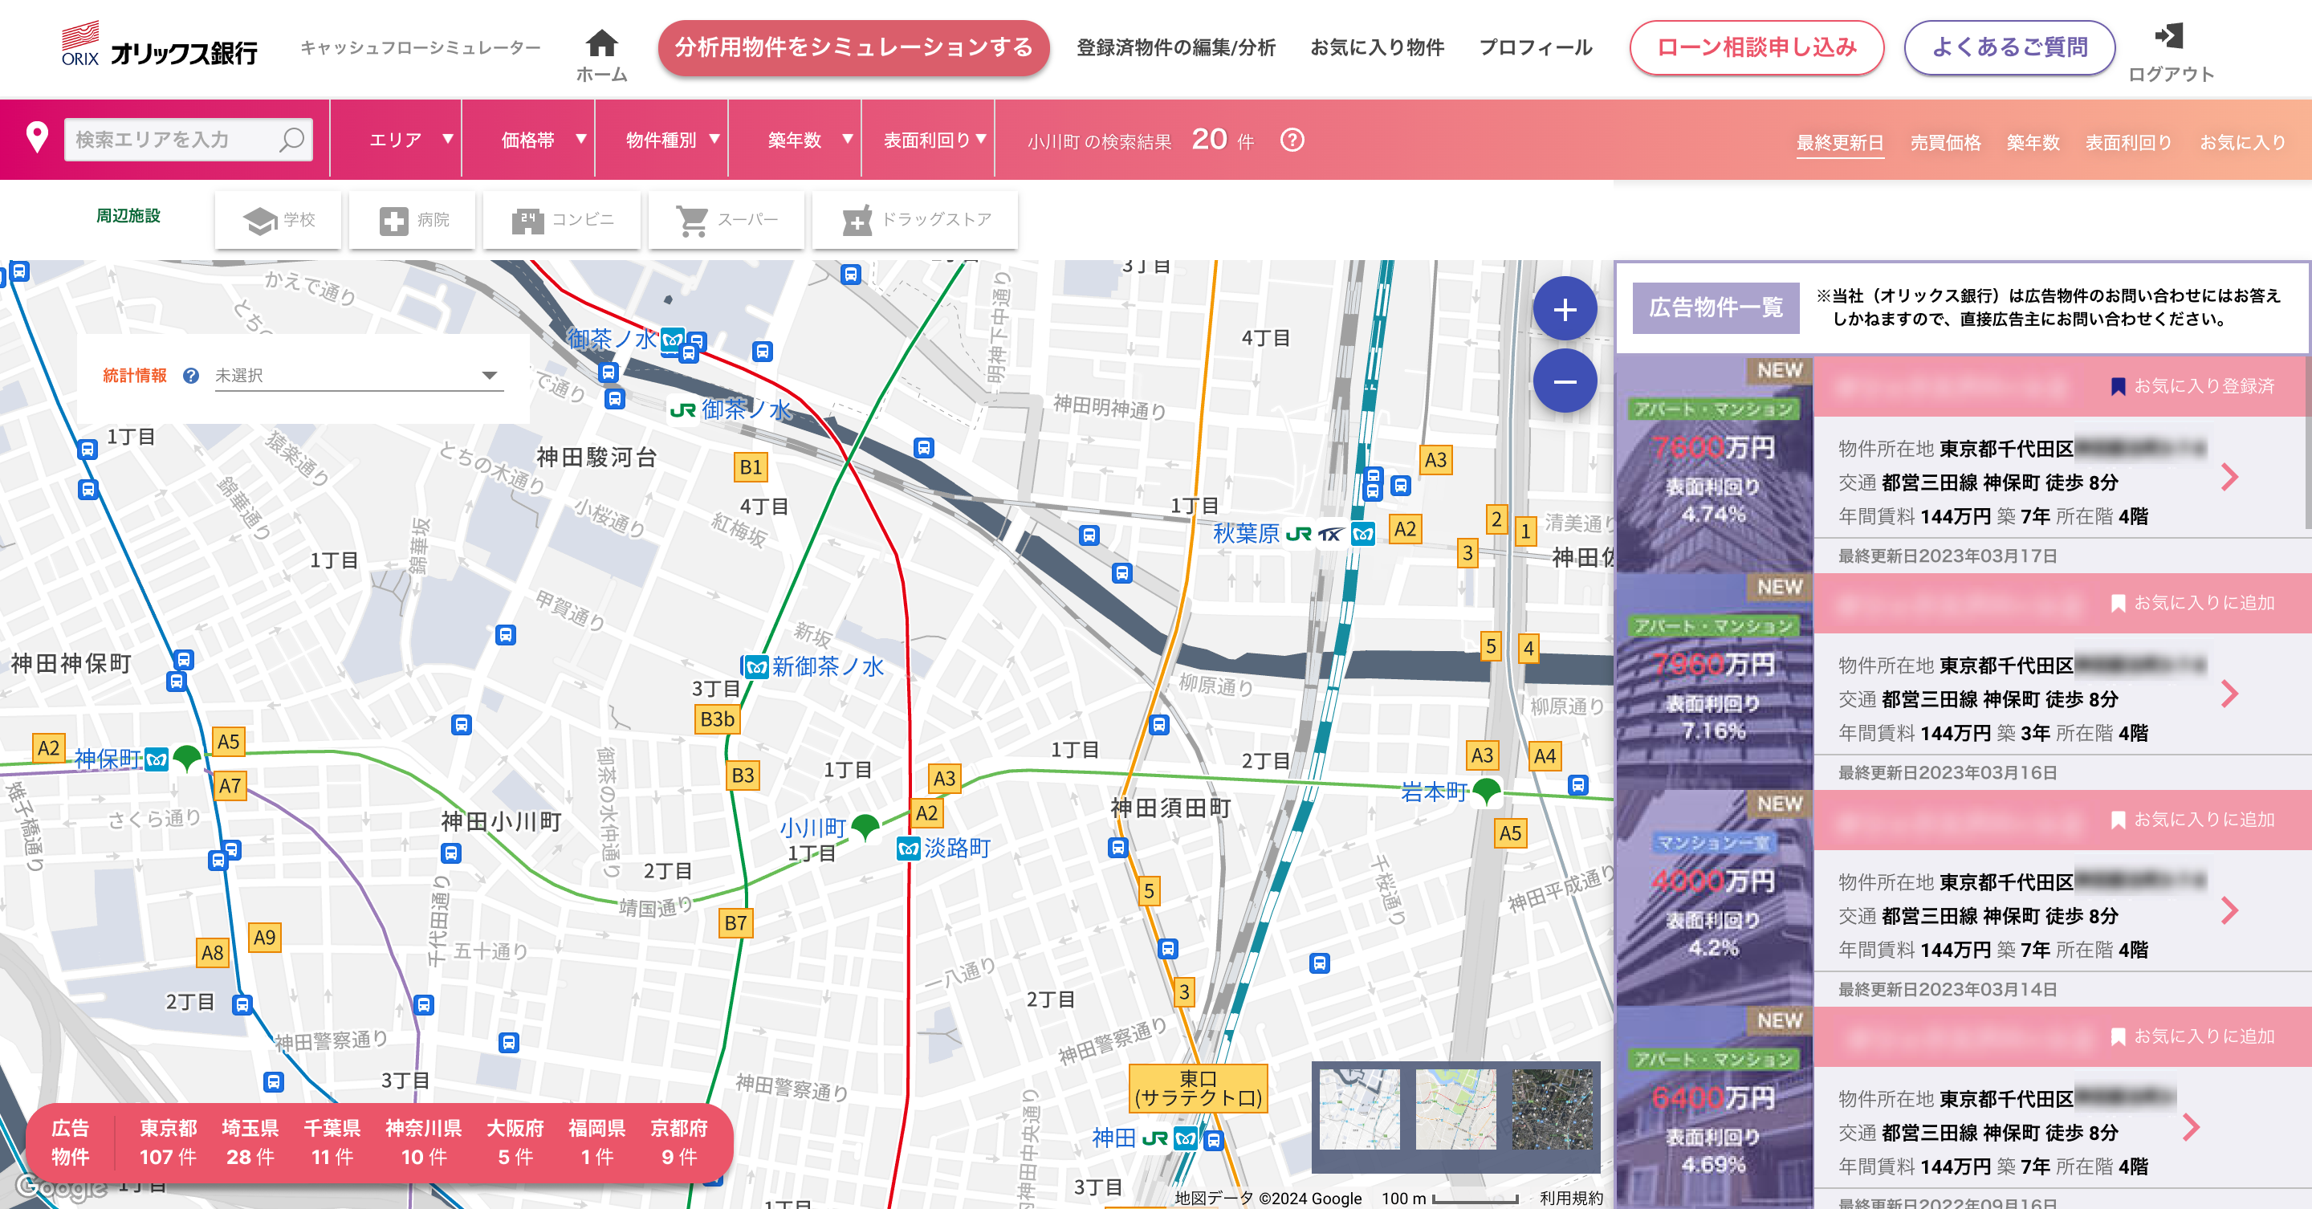The width and height of the screenshot is (2312, 1209).
Task: Open the 統計情報 help question icon
Action: [190, 375]
